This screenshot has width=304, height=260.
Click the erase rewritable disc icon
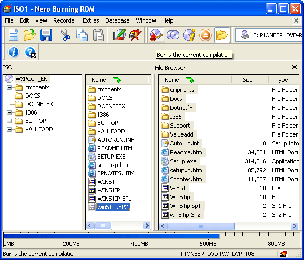click(136, 35)
